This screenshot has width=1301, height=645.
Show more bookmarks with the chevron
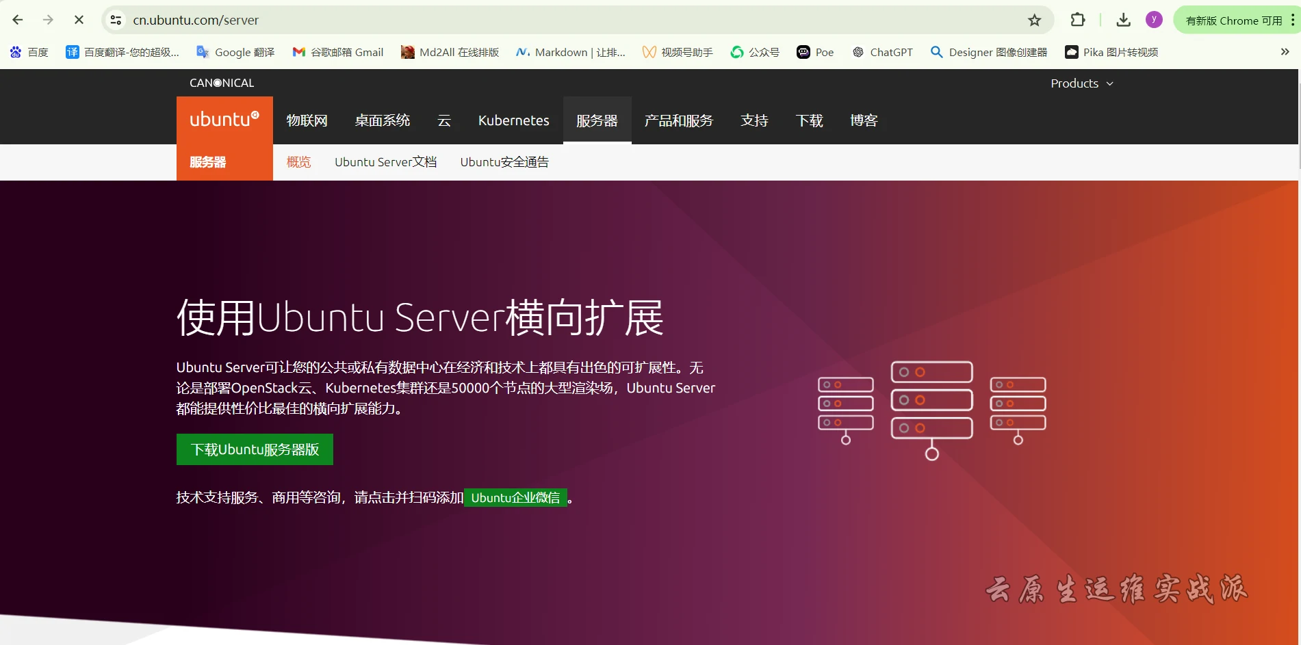pos(1285,52)
